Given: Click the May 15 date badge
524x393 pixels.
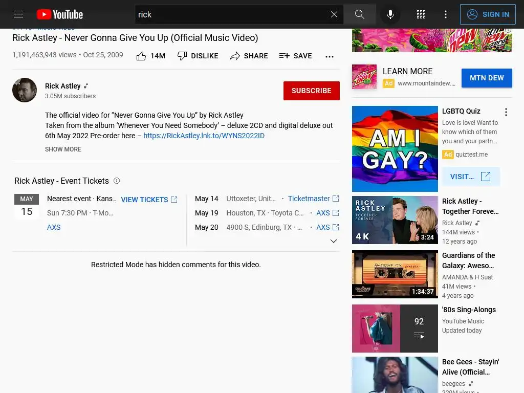Looking at the screenshot, I should click(27, 206).
